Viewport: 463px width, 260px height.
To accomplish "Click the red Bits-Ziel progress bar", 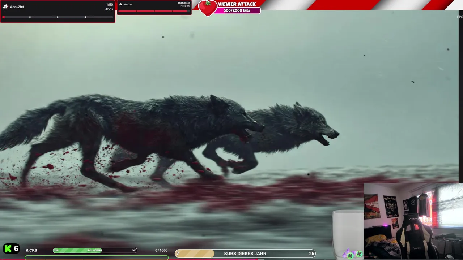I will point(154,11).
